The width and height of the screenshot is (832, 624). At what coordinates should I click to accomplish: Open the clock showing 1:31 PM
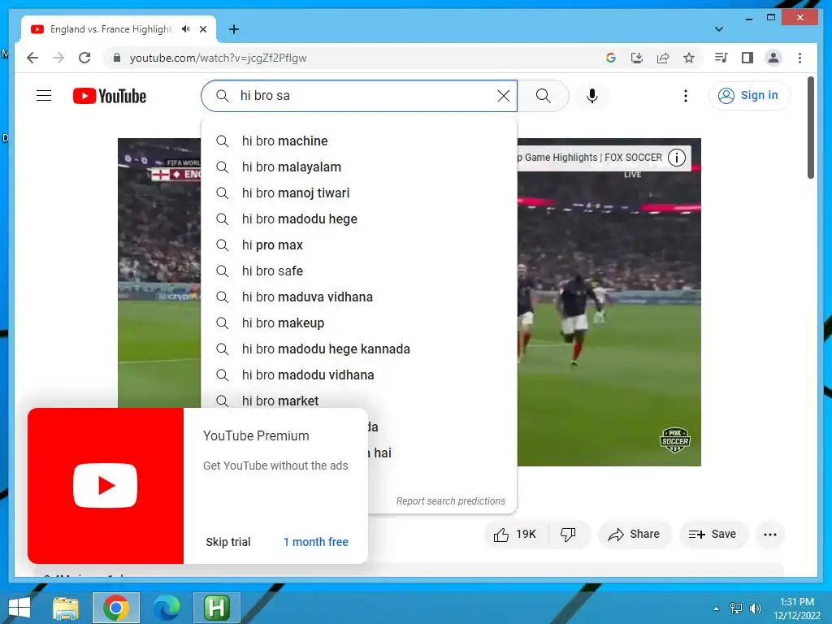[x=796, y=608]
